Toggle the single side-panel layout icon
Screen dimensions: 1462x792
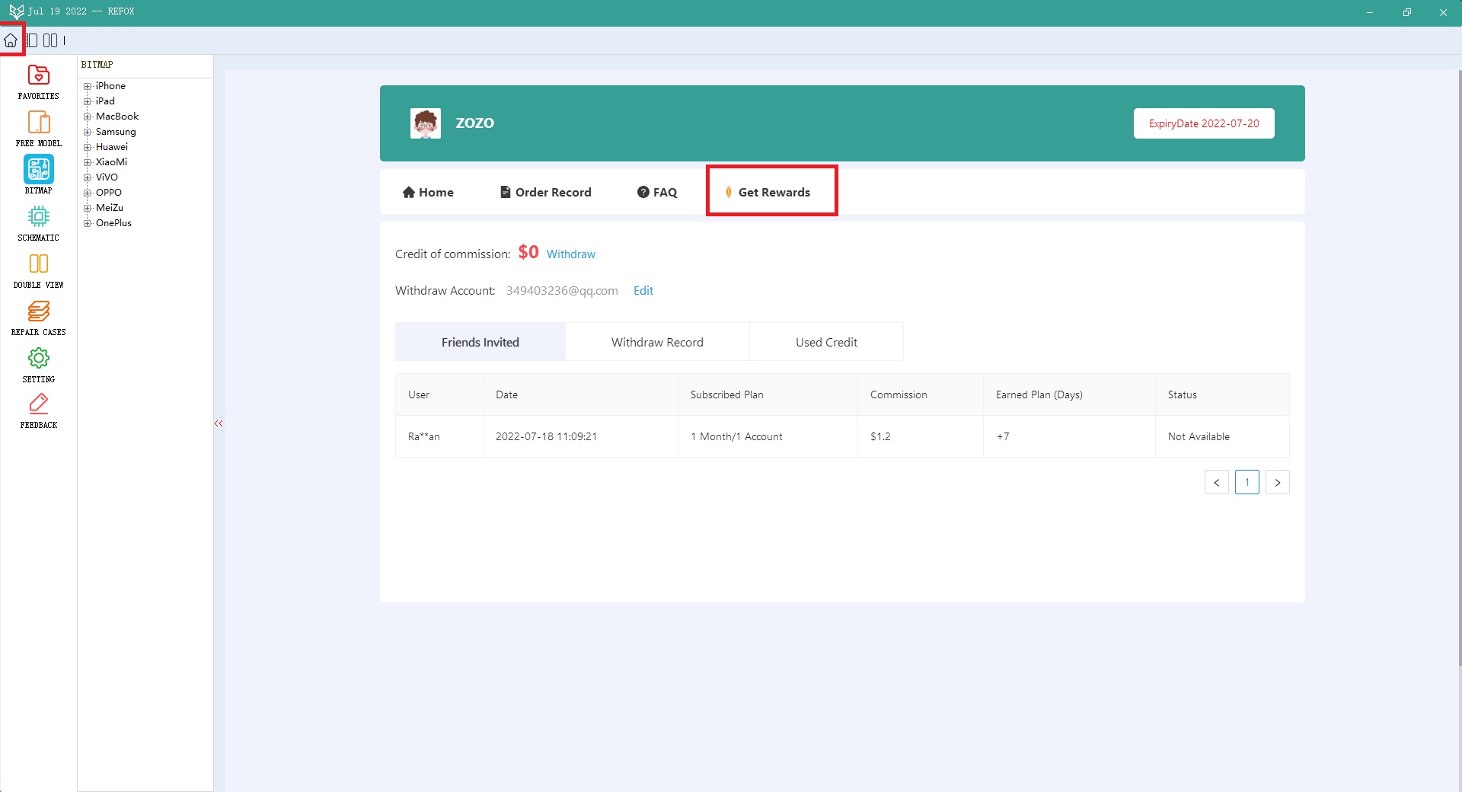pyautogui.click(x=32, y=40)
